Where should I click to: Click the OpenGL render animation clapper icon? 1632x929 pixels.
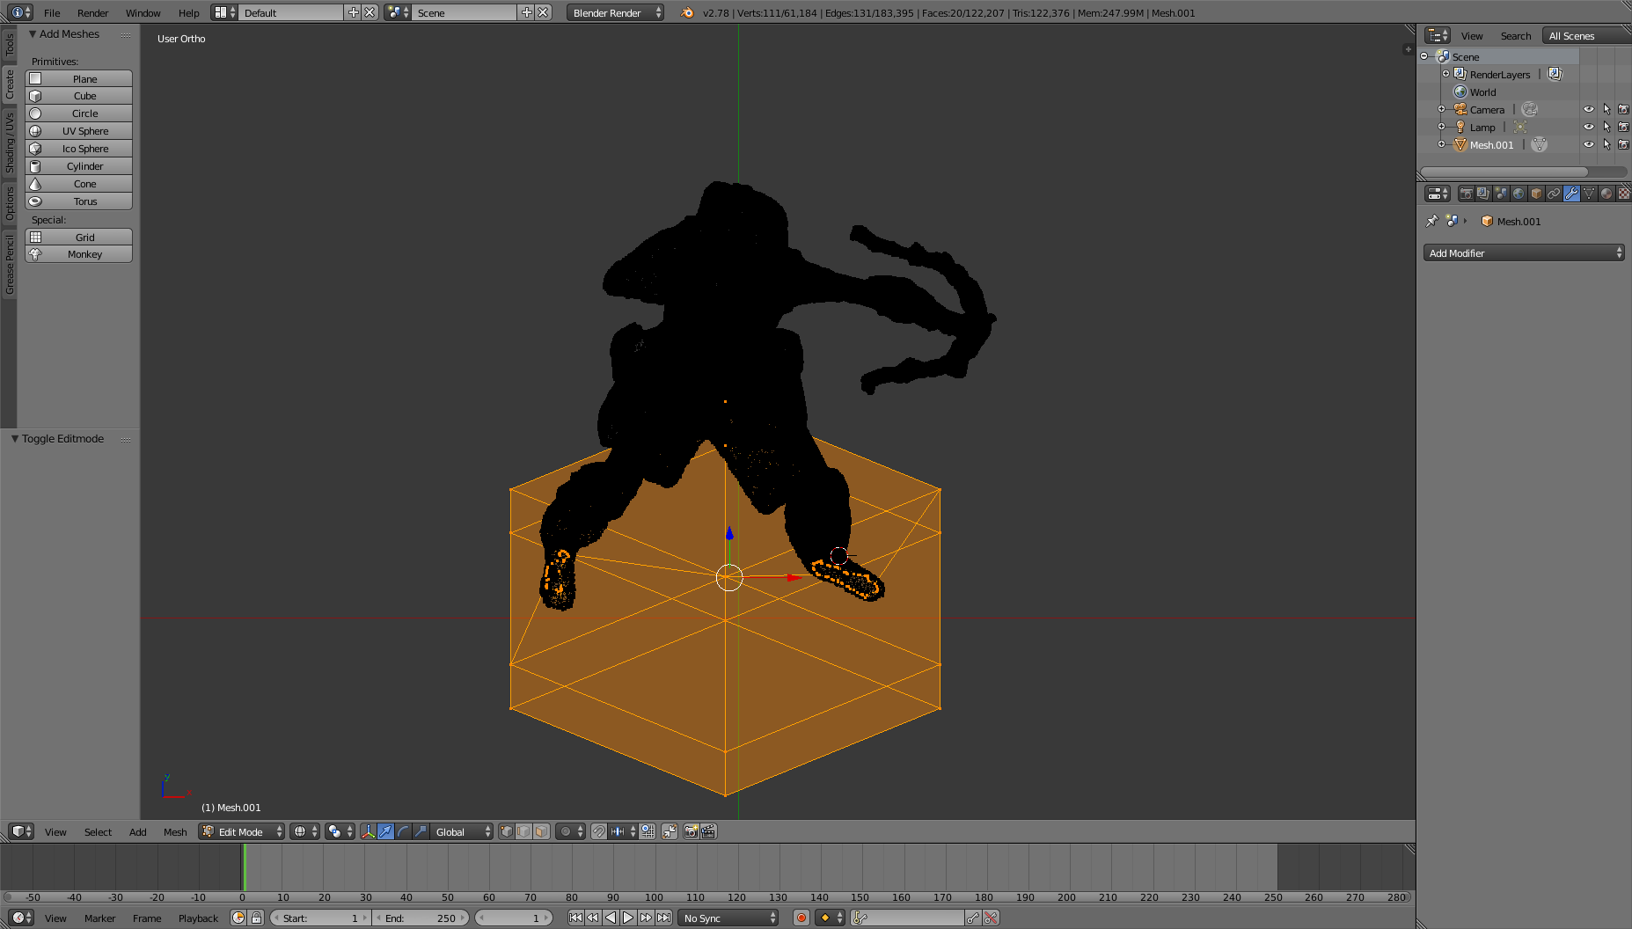[x=708, y=831]
